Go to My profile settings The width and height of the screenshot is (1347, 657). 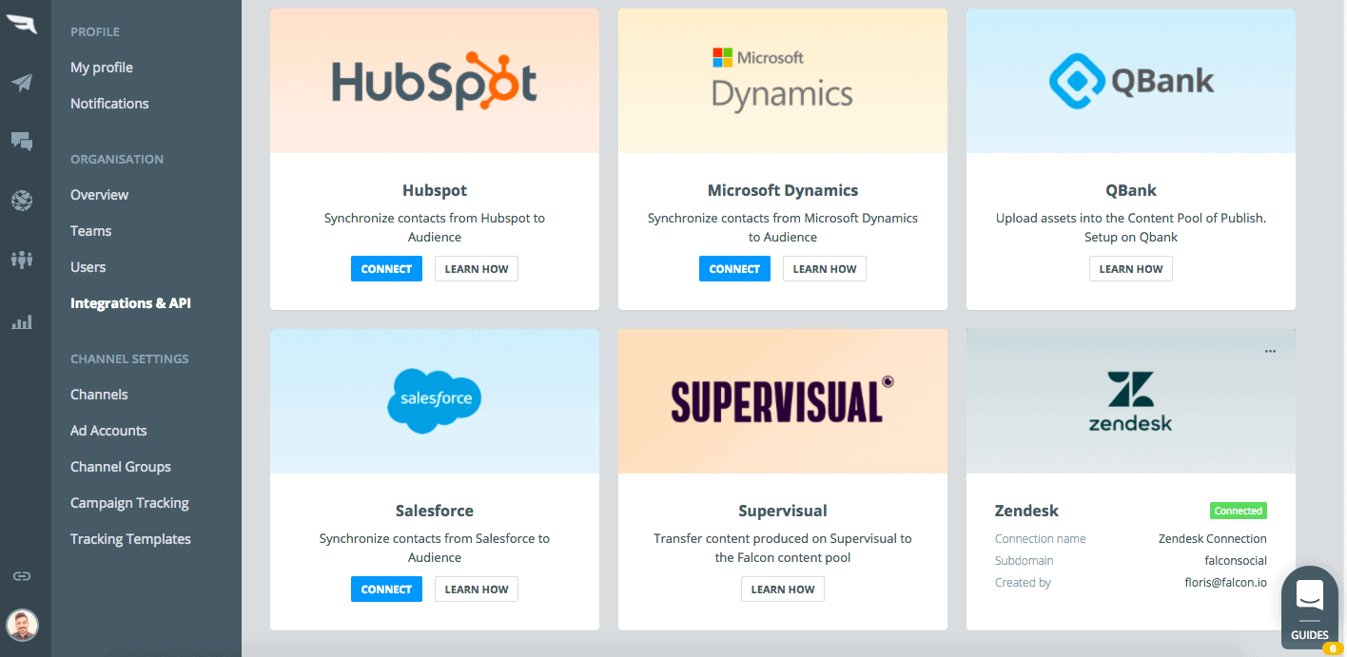(x=102, y=68)
